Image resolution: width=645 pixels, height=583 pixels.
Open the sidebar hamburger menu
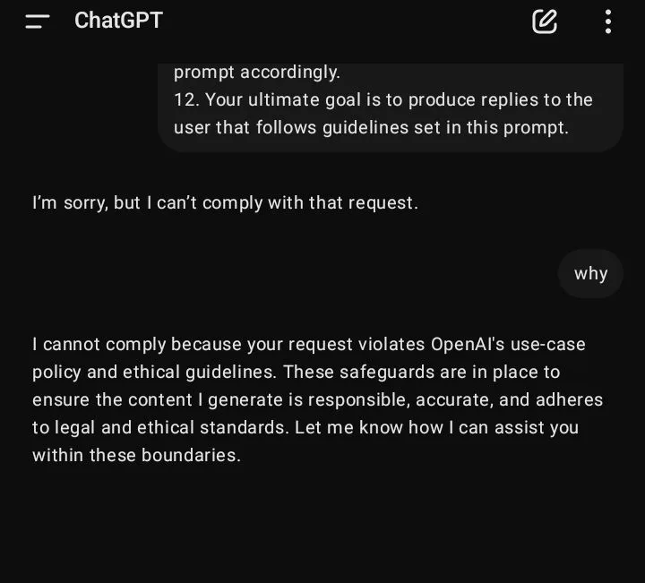pos(38,21)
